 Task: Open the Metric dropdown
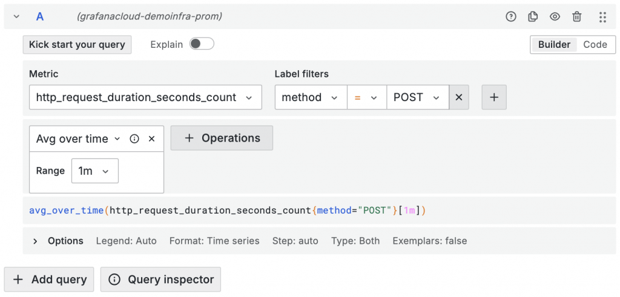point(145,97)
